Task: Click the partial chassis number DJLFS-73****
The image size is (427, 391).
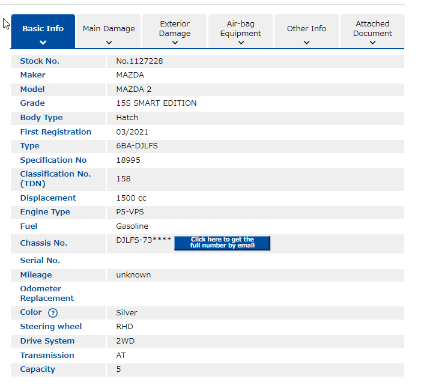Action: pyautogui.click(x=144, y=240)
